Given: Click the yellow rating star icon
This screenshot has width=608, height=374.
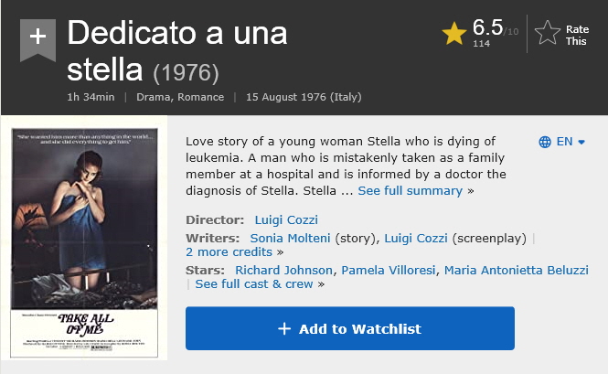Looking at the screenshot, I should click(x=454, y=33).
